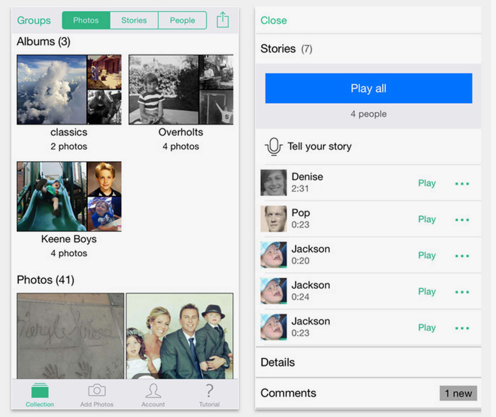Tap Close to dismiss stories panel
Screen dimensions: 496x417
pos(273,20)
